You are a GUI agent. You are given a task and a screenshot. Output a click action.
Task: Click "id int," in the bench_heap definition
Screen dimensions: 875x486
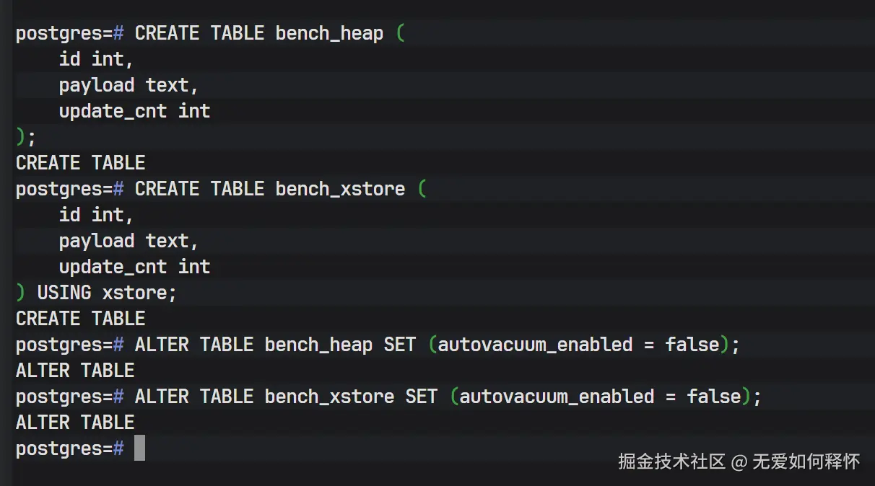96,59
